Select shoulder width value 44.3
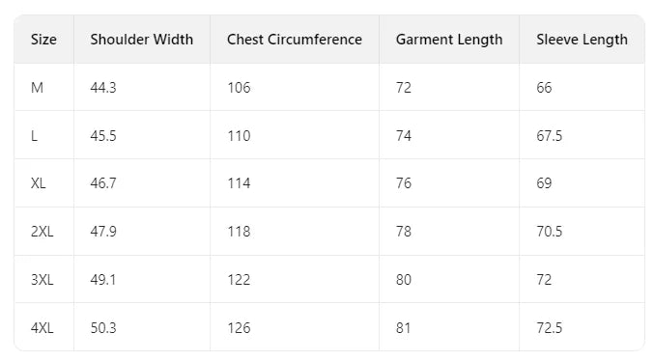Viewport: 654px width, 361px height. click(x=103, y=88)
